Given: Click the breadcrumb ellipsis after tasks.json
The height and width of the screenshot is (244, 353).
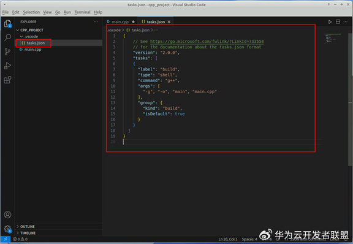Looking at the screenshot, I should coord(156,30).
